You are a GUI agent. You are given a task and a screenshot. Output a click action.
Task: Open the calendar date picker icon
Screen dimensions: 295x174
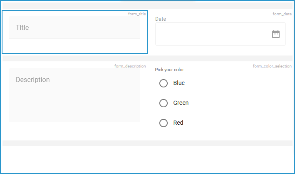click(275, 34)
